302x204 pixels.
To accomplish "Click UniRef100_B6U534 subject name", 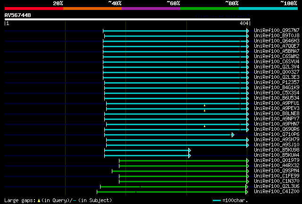I will (x=277, y=98).
